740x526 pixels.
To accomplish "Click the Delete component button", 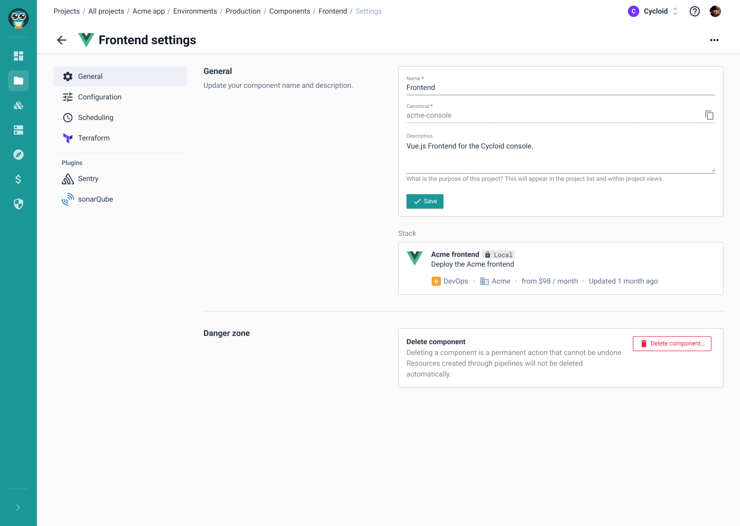I will [x=672, y=343].
